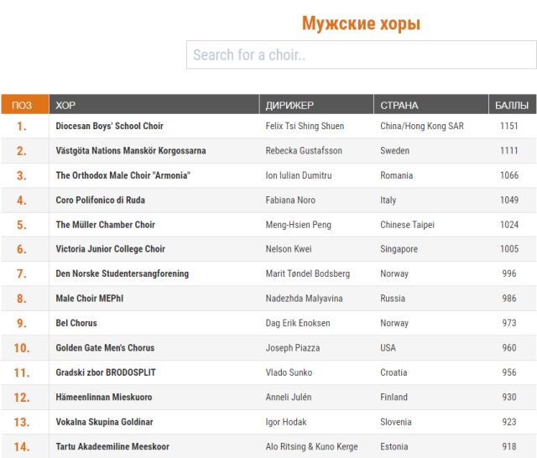
Task: Select 'Male Choir MEPhI' entry
Action: point(90,298)
